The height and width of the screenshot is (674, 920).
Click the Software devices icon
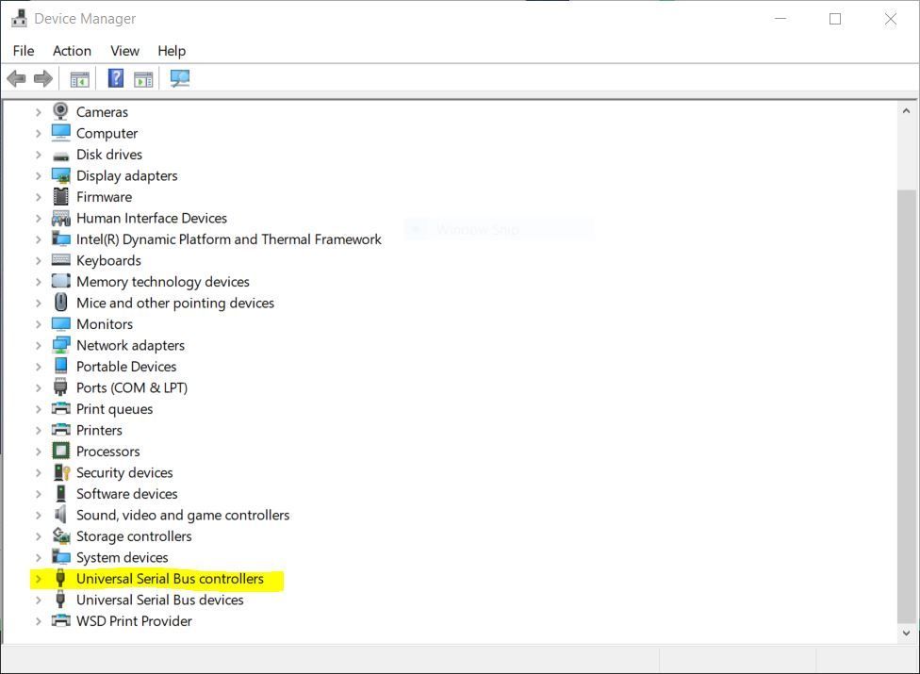[60, 493]
